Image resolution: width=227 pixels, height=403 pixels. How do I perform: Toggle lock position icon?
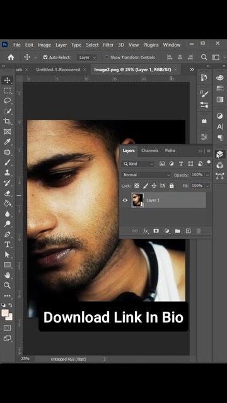(154, 186)
